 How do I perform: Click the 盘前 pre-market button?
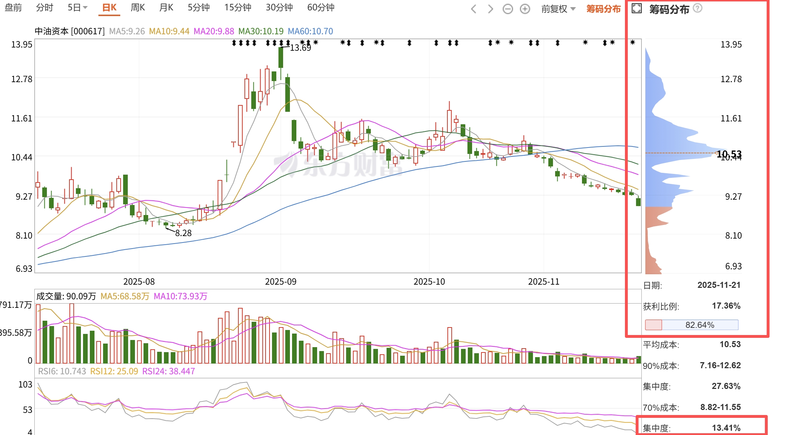tap(13, 7)
